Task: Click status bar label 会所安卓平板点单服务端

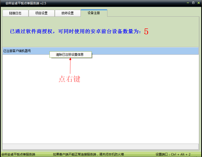Action: [x=18, y=154]
